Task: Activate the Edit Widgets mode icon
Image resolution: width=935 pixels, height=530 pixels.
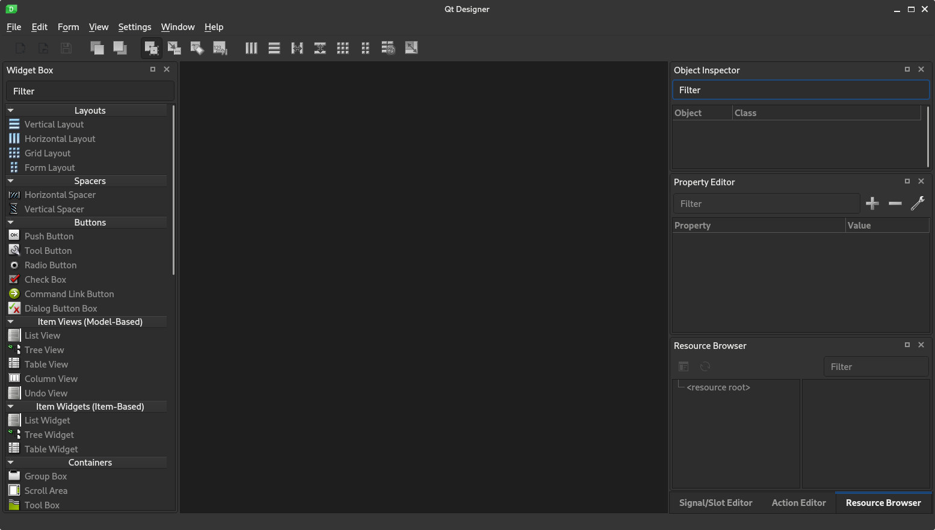Action: [x=152, y=48]
